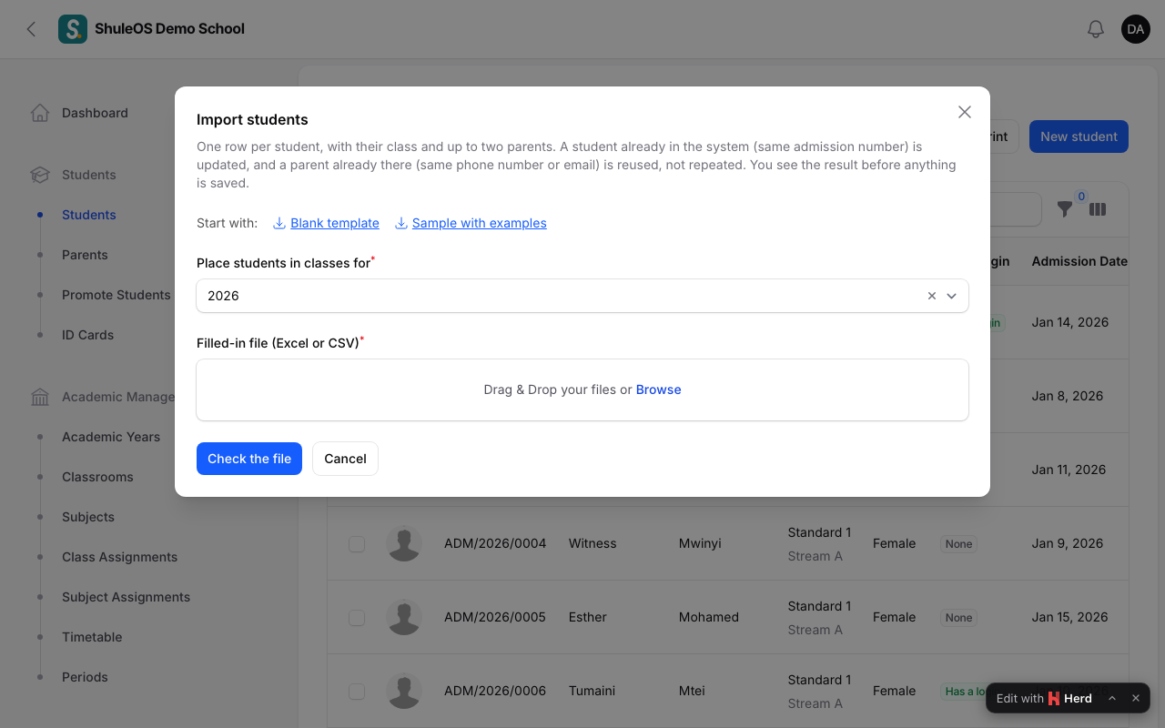Viewport: 1165px width, 728px height.
Task: Click Tumaini Mtei's avatar thumbnail
Action: 404,691
